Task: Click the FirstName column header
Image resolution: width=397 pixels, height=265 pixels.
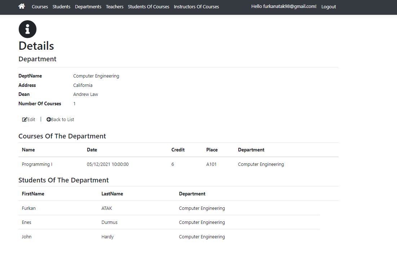Action: click(x=33, y=194)
